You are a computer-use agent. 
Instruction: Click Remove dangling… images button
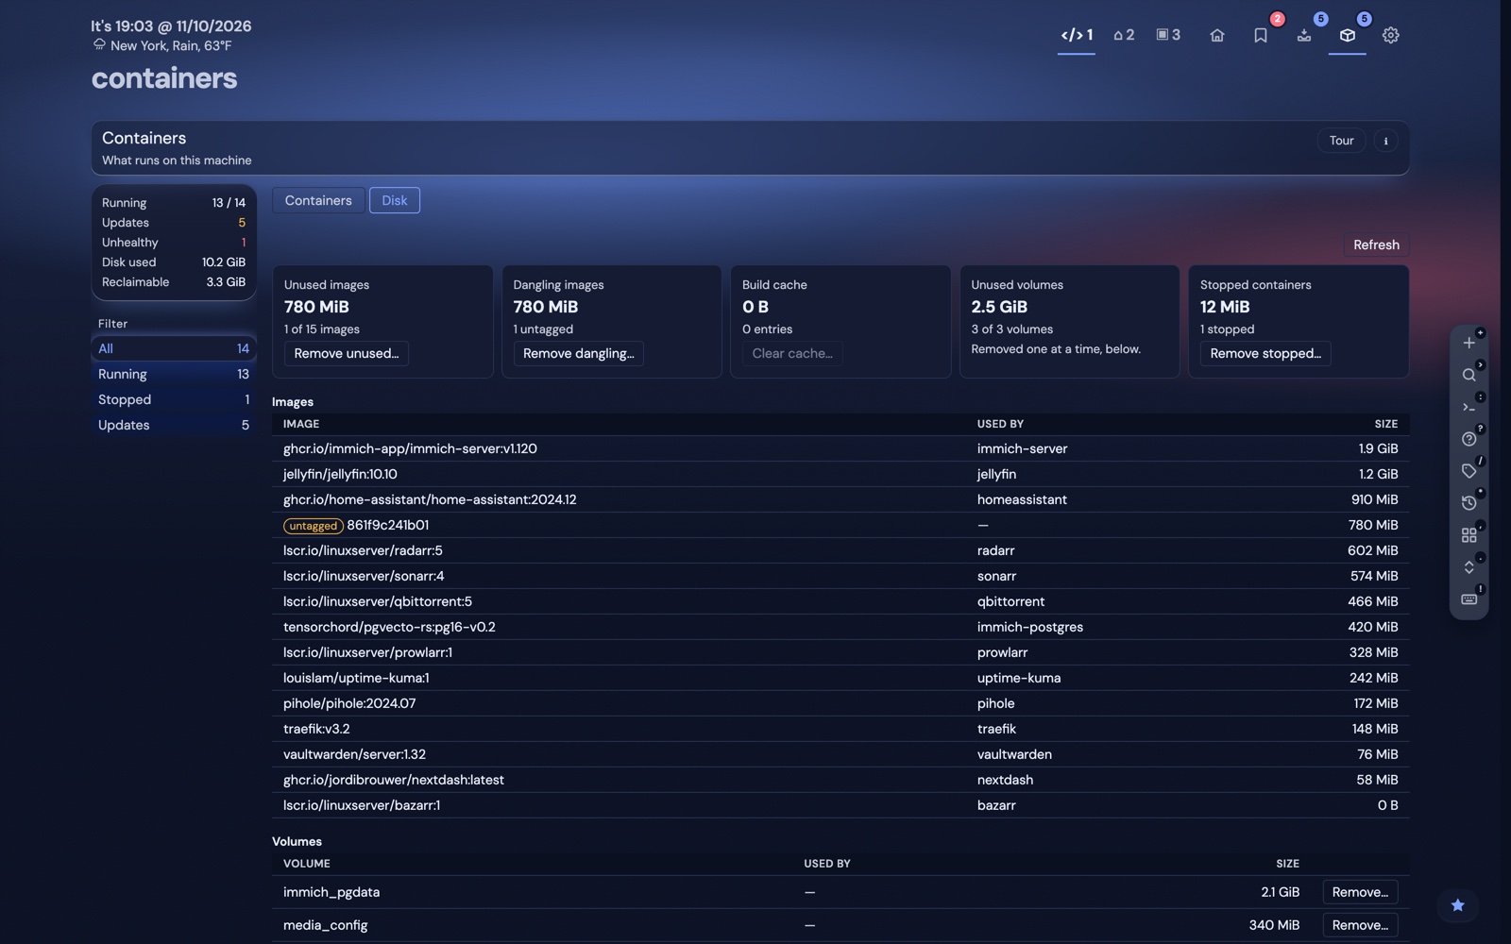(x=579, y=353)
